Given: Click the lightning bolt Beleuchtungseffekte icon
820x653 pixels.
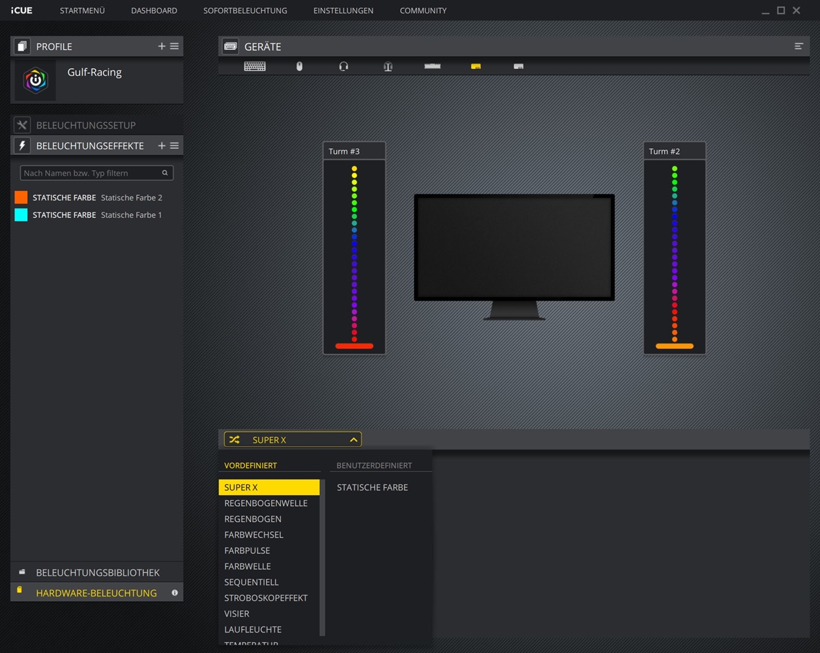Looking at the screenshot, I should 22,145.
